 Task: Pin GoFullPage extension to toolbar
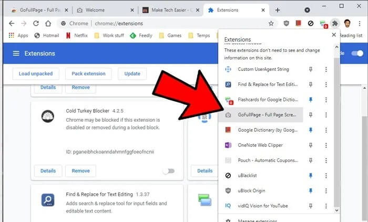pyautogui.click(x=311, y=115)
